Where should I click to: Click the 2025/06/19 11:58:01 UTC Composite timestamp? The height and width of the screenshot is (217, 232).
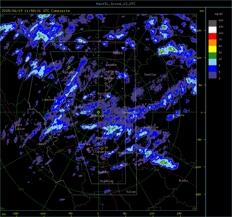[36, 11]
